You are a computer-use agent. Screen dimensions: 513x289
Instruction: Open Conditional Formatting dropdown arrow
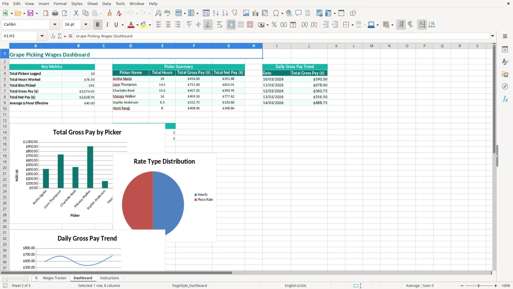(x=392, y=25)
